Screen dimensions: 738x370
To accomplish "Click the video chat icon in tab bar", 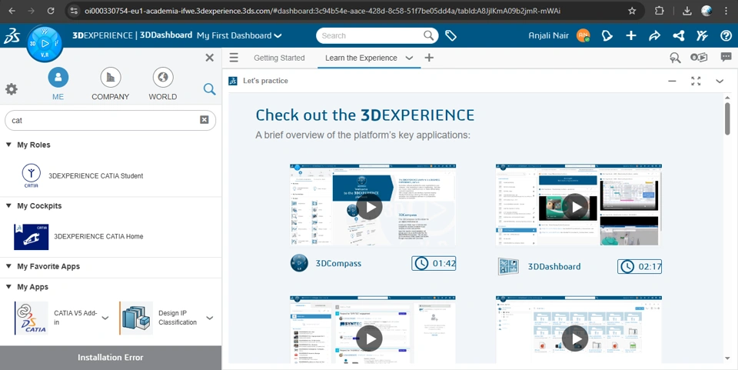I will tap(699, 58).
